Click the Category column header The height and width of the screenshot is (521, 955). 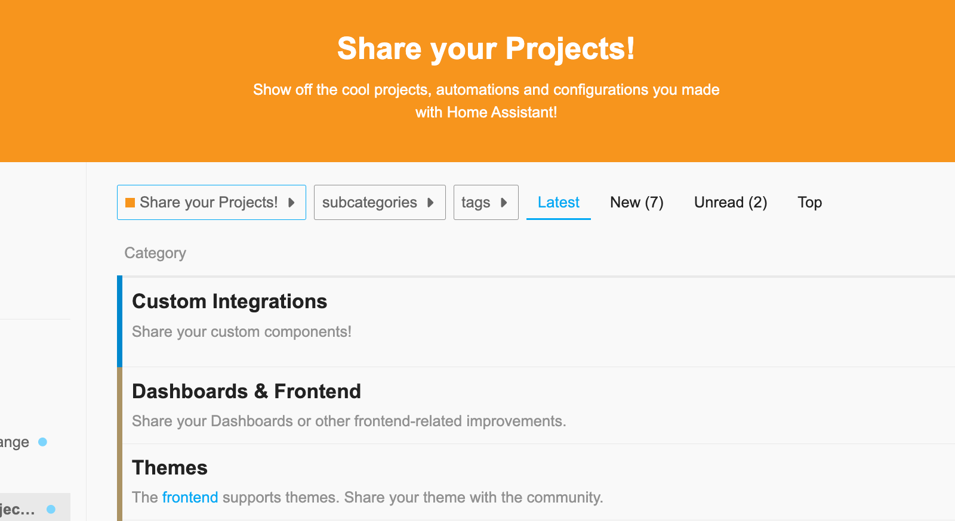coord(155,253)
